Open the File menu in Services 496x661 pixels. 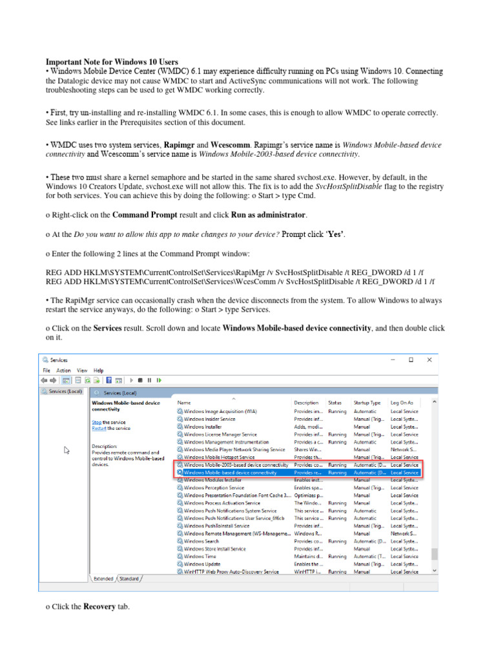46,370
